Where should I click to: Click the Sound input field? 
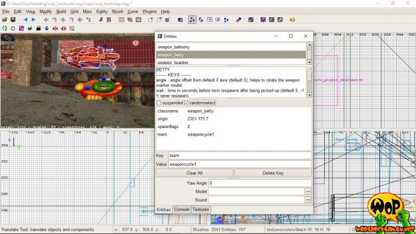[256, 200]
